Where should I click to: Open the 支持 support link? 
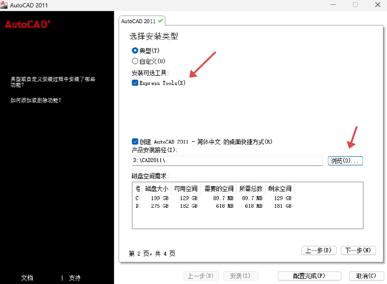pyautogui.click(x=75, y=278)
